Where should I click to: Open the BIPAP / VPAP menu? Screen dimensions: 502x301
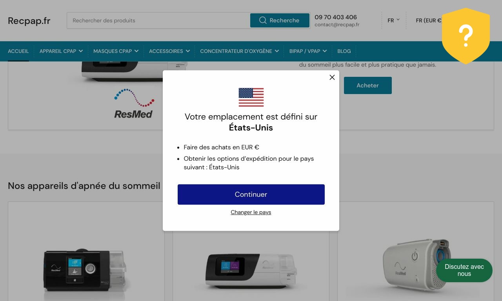click(308, 51)
